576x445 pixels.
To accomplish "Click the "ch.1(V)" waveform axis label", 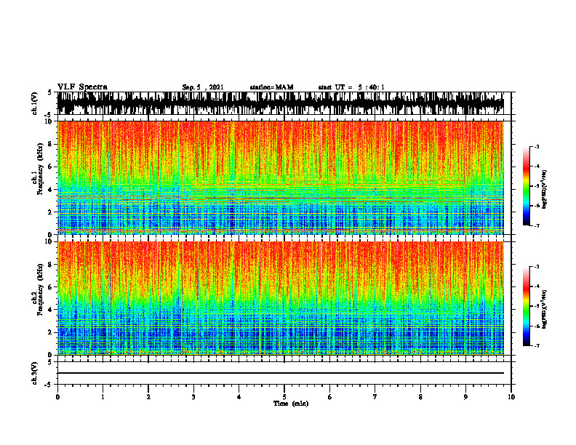I will coord(35,103).
